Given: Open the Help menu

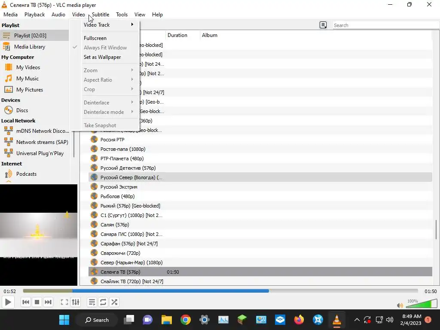Looking at the screenshot, I should tap(157, 15).
